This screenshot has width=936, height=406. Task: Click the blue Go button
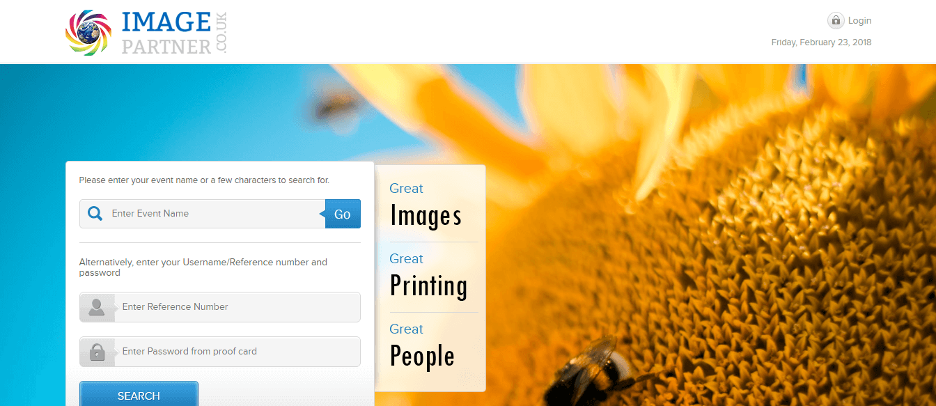coord(342,214)
